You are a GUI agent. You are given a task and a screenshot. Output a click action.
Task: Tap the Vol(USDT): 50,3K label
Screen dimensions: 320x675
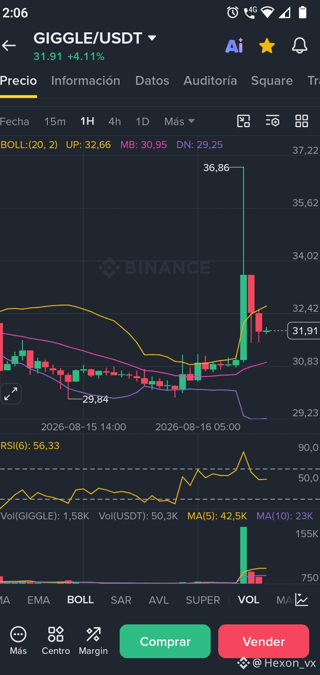tap(138, 516)
